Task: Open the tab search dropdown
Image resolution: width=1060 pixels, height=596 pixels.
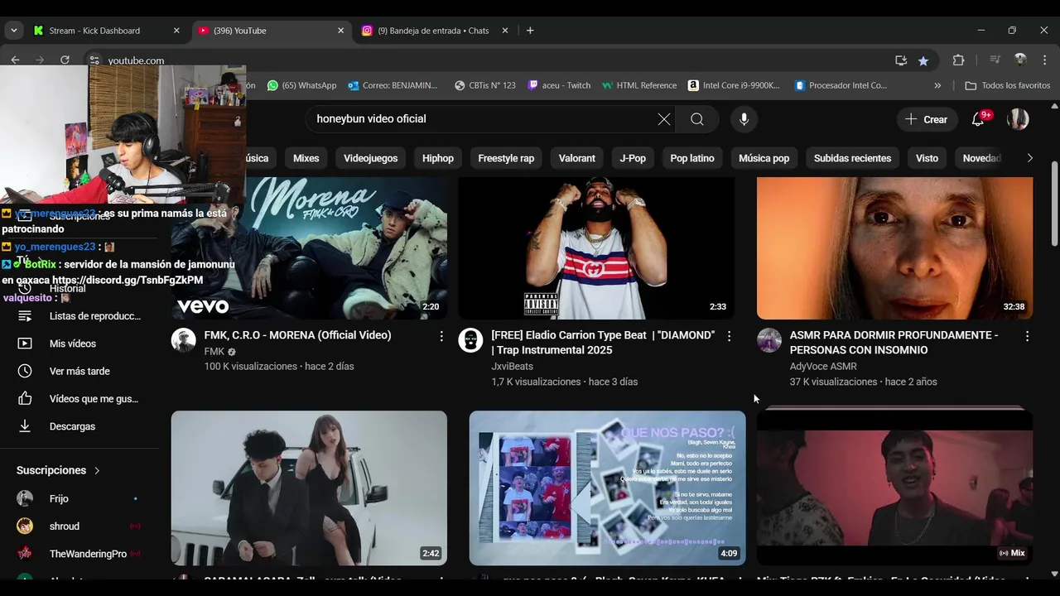Action: [x=13, y=31]
